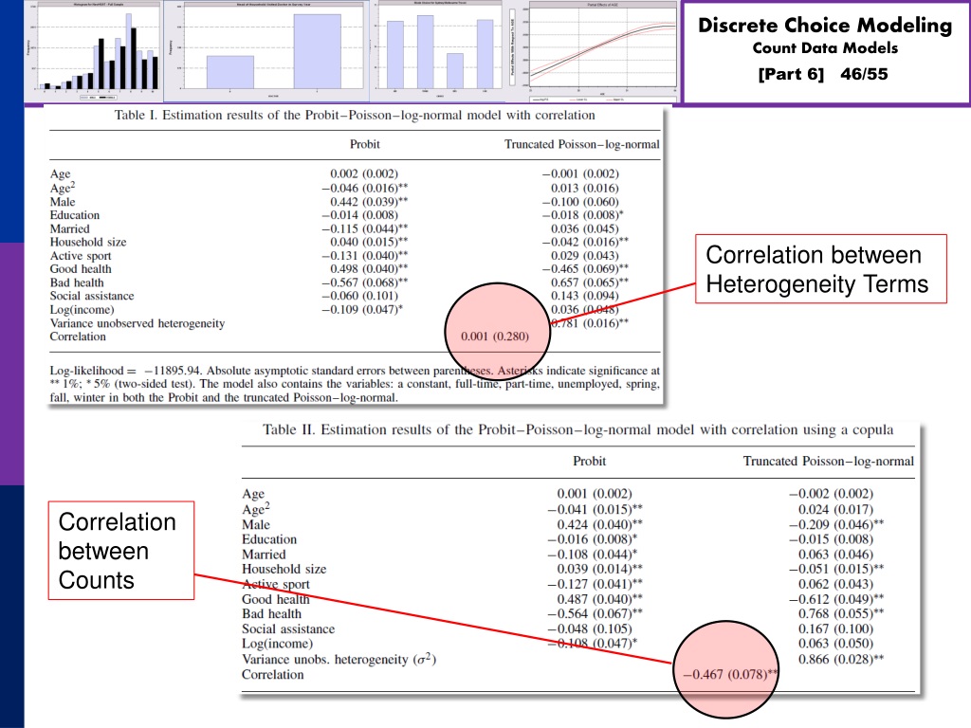Select Table II value '0.487 (0.040)**'
This screenshot has width=971, height=728.
(x=599, y=599)
